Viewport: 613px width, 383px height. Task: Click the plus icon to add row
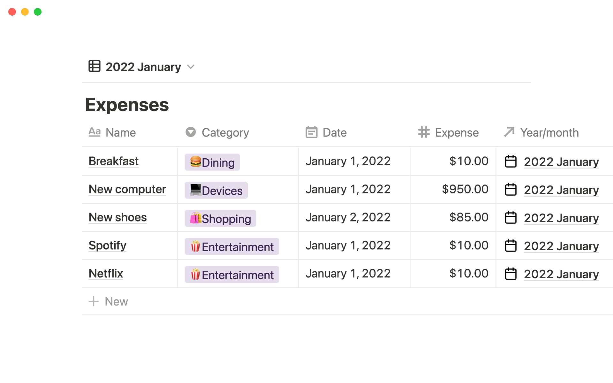94,301
